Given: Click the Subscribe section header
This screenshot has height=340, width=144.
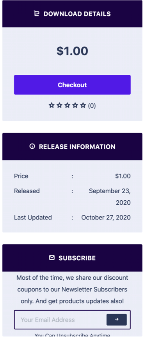Looking at the screenshot, I should click(72, 258).
